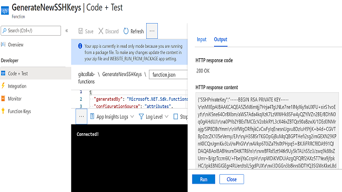Open the log panel ellipsis menu
This screenshot has width=342, height=192.
pyautogui.click(x=82, y=116)
